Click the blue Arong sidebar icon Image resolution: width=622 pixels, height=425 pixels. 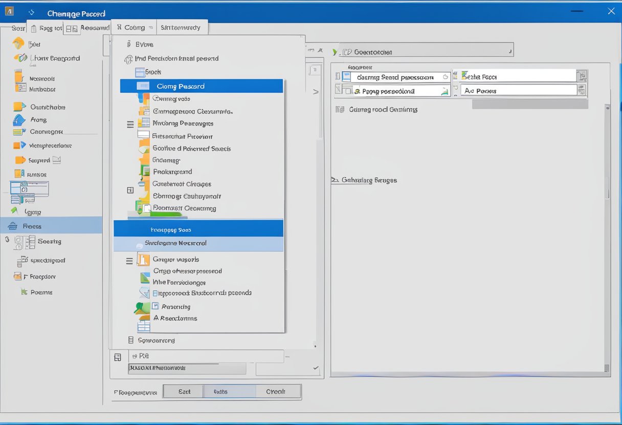point(19,120)
